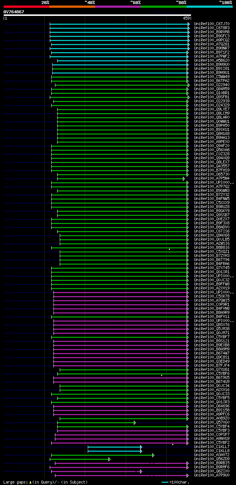Image resolution: width=236 pixels, height=485 pixels.
Task: Open the UniRef100_B9GKY9 entry
Action: point(212,211)
